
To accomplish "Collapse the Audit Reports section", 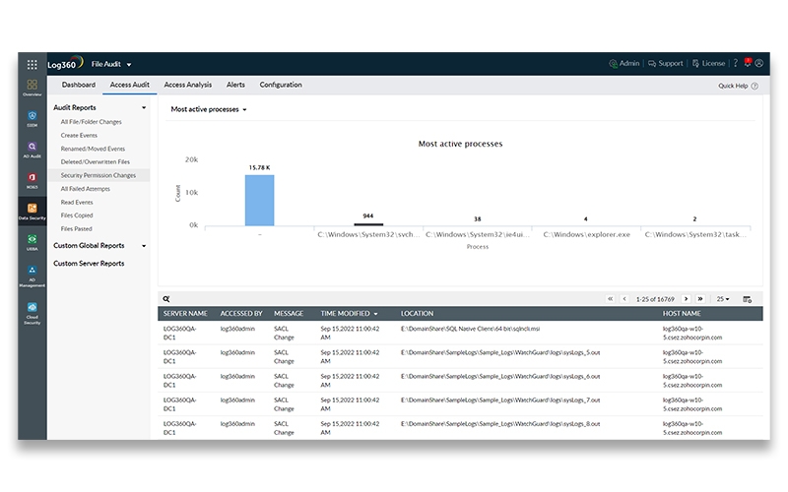I will click(144, 106).
